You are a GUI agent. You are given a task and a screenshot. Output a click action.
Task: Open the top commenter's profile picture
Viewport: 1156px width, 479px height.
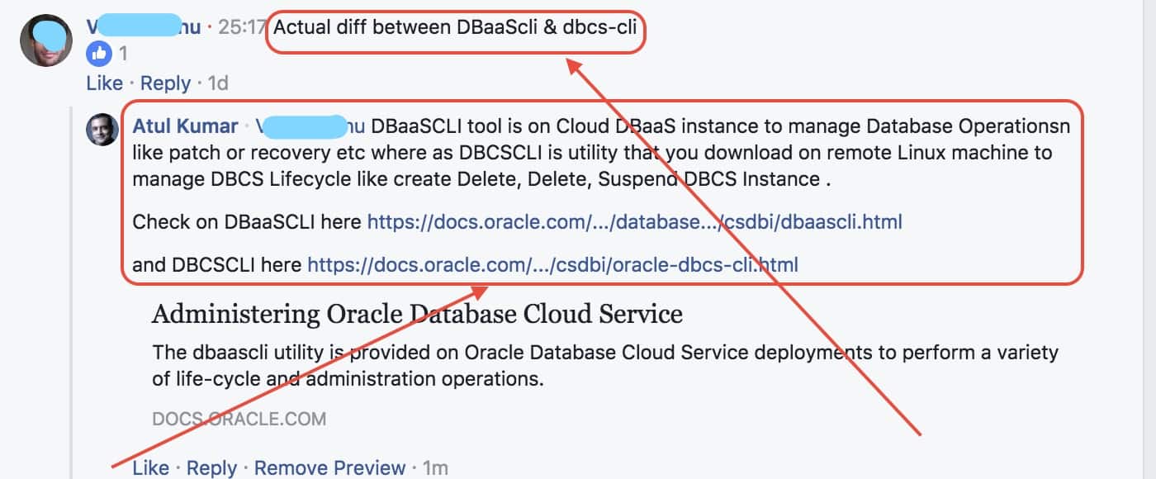point(46,40)
